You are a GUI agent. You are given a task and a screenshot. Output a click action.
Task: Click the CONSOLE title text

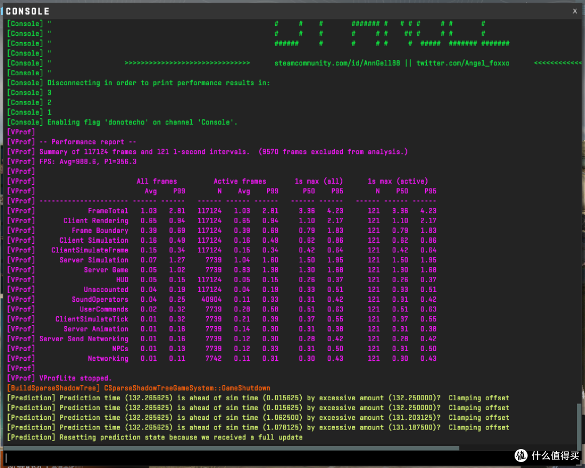pos(28,11)
